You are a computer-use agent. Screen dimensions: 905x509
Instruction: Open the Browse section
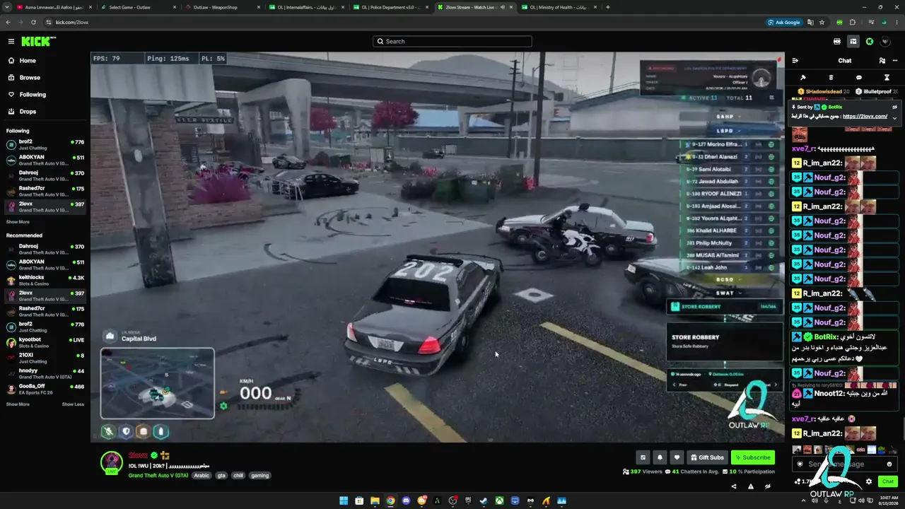click(30, 78)
